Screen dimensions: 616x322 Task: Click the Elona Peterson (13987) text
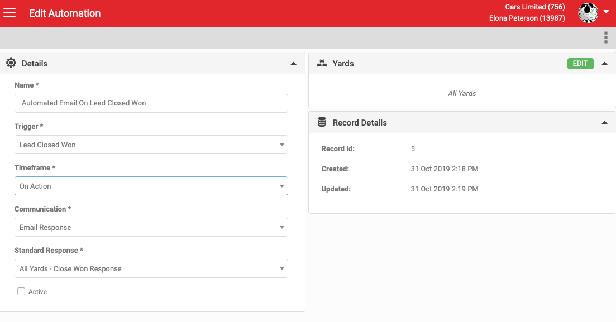pyautogui.click(x=527, y=18)
